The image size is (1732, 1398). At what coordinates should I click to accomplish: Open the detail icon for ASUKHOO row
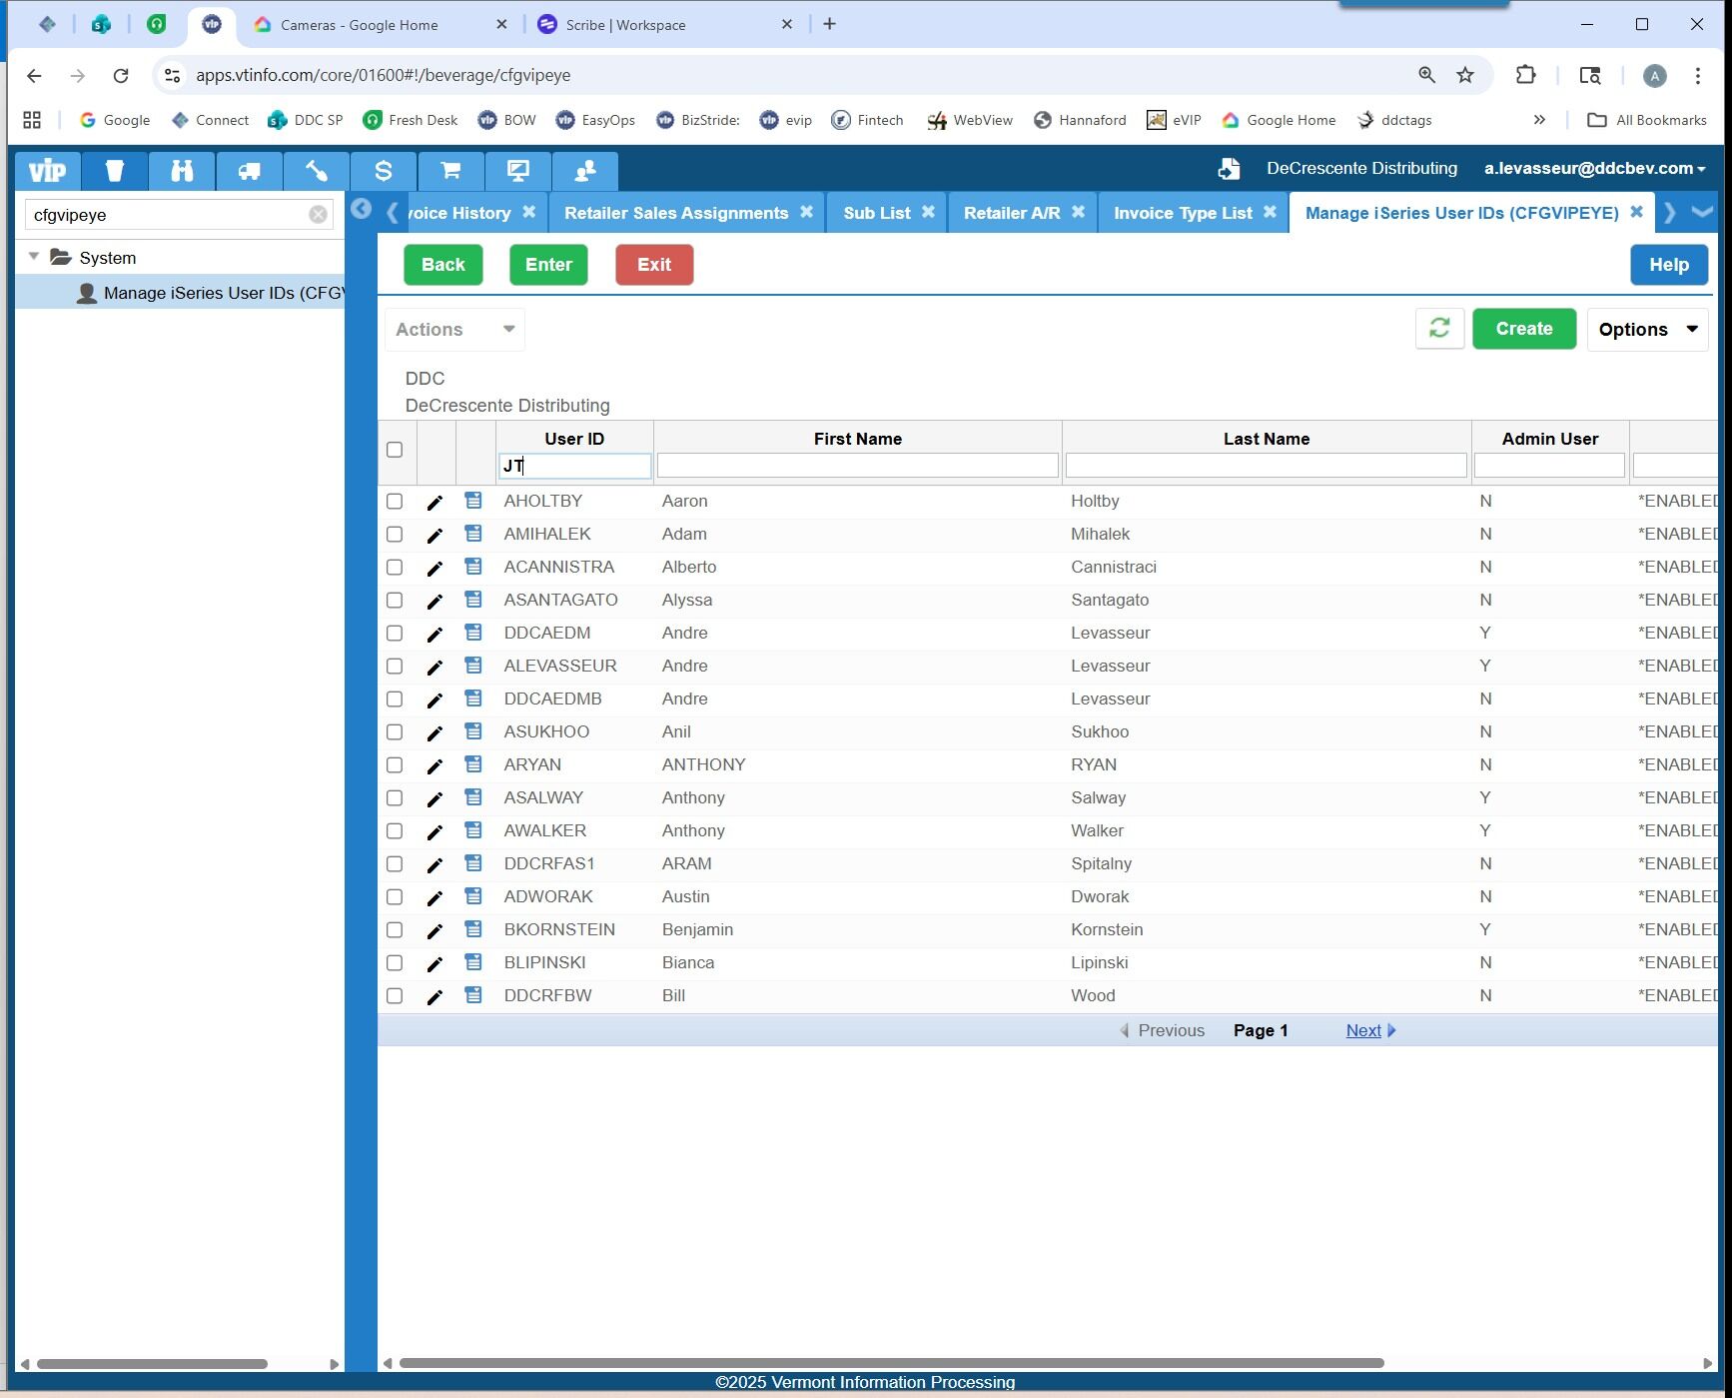473,731
